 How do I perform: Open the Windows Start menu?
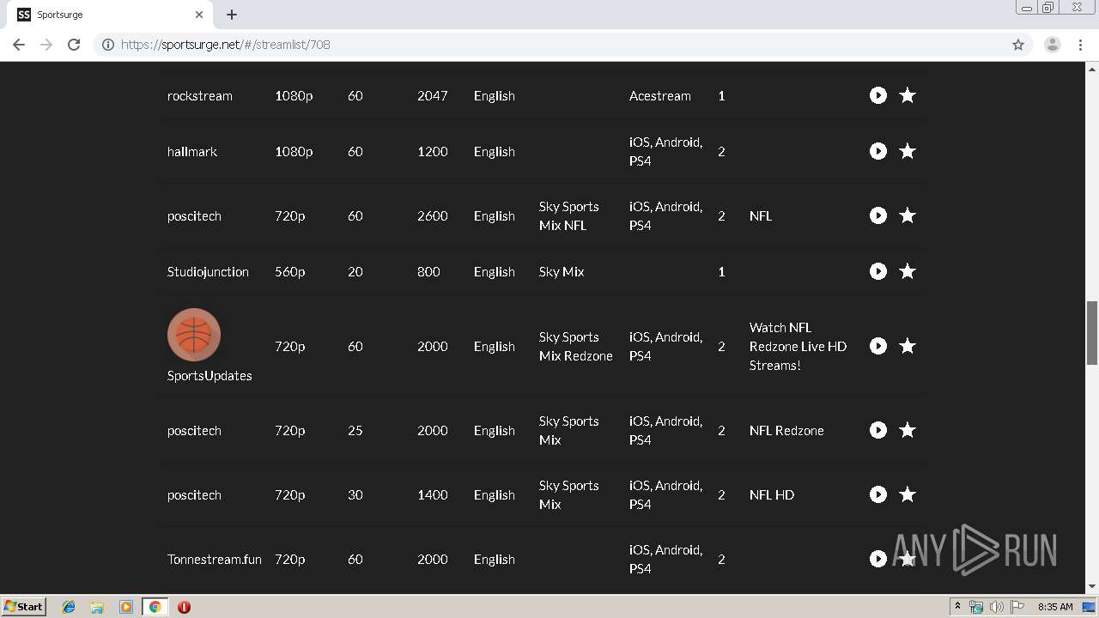click(23, 607)
